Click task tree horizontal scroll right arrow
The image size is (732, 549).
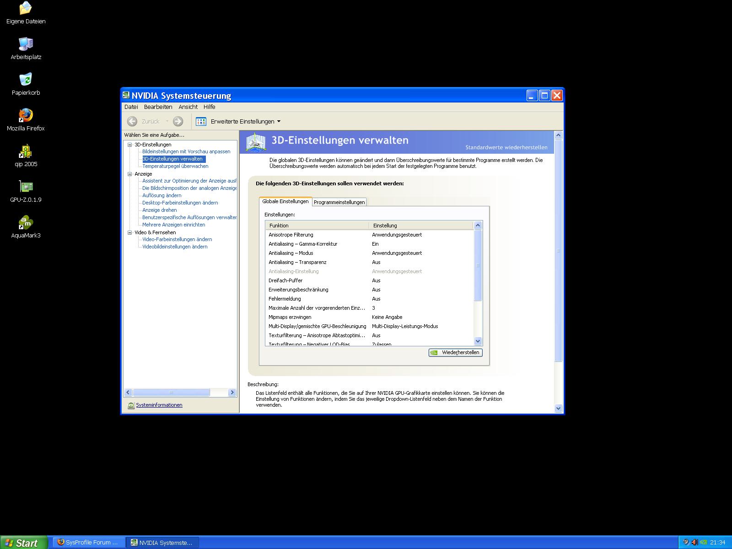[232, 392]
